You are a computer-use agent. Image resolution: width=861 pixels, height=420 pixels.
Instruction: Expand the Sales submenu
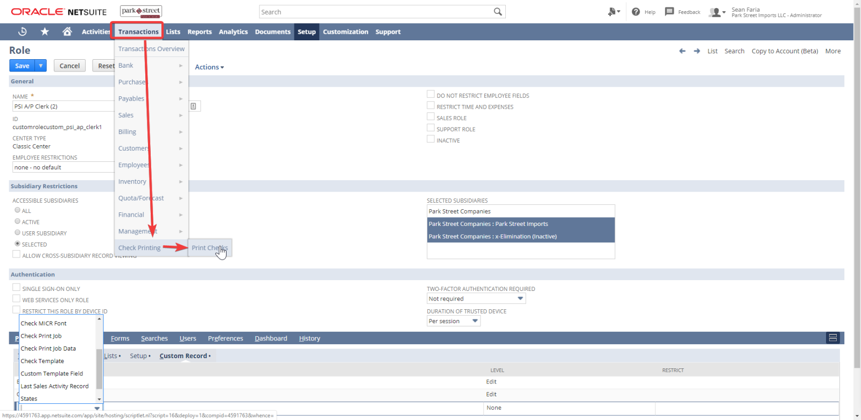[x=151, y=116]
